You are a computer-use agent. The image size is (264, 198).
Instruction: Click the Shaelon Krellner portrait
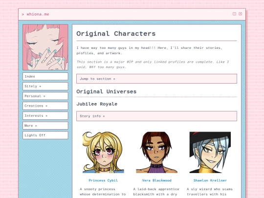pyautogui.click(x=210, y=153)
